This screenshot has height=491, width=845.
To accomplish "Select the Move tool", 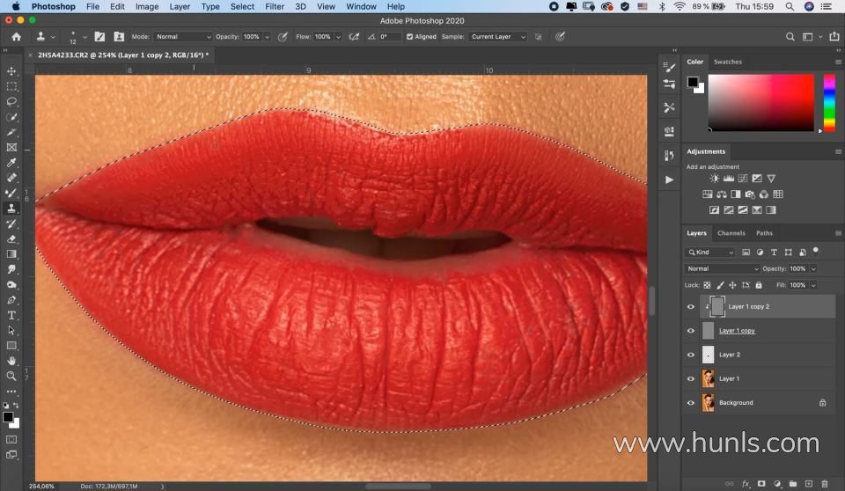I will (x=11, y=71).
